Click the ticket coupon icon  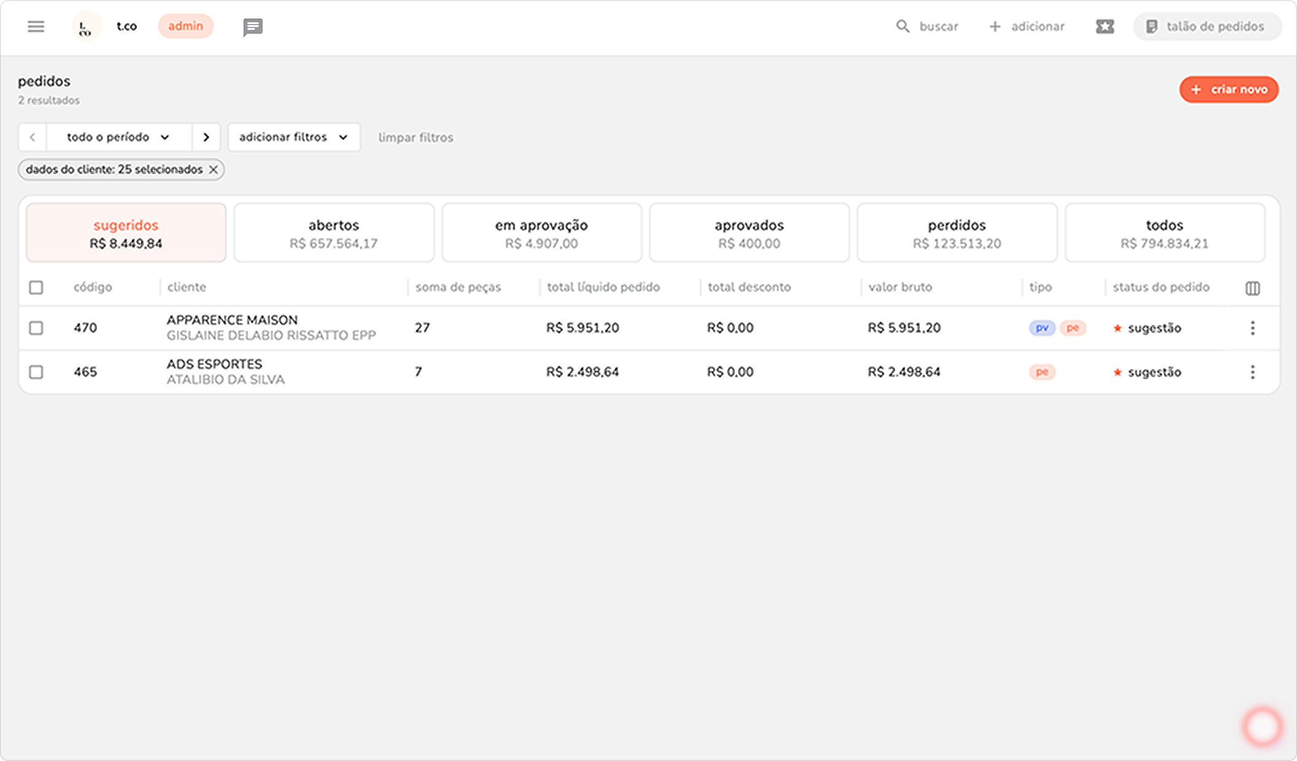[1104, 26]
